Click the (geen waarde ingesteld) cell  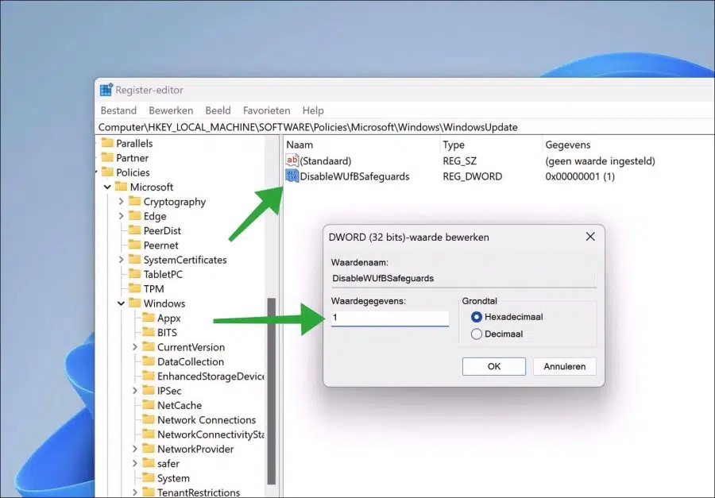click(600, 161)
